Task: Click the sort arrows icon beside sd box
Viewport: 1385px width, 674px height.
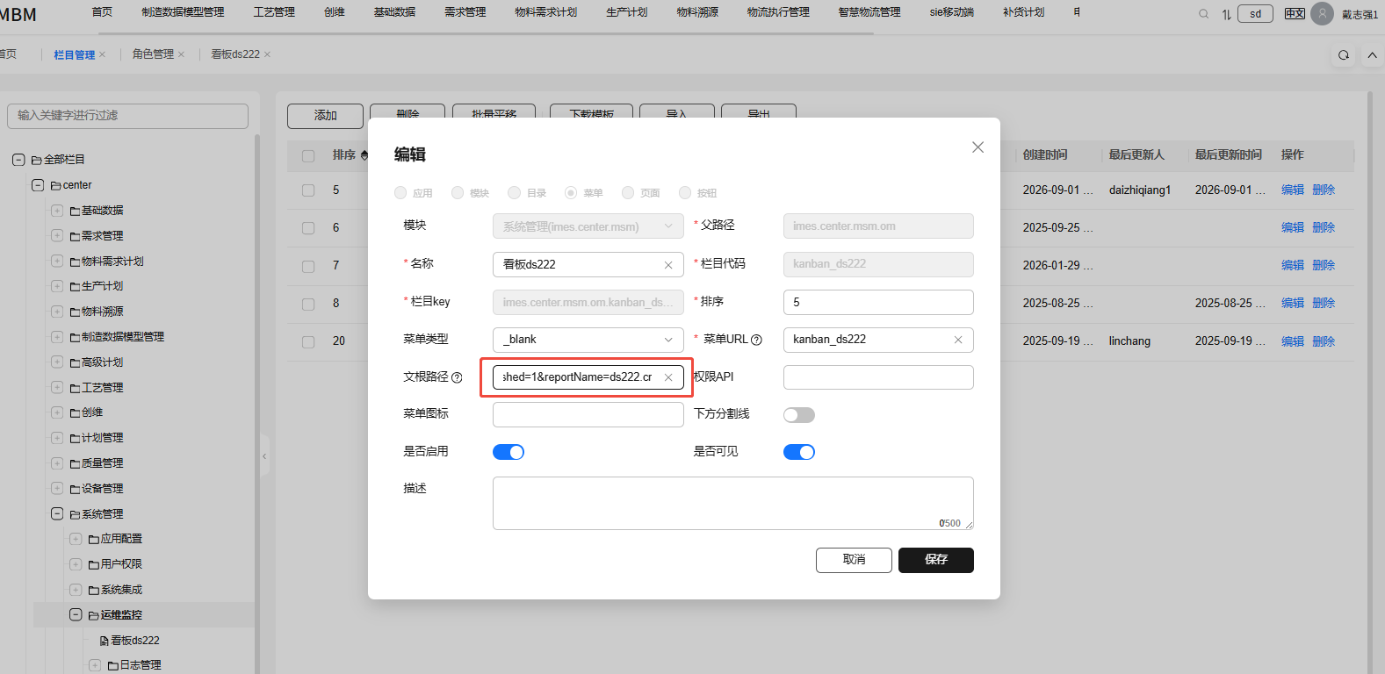Action: tap(1226, 14)
